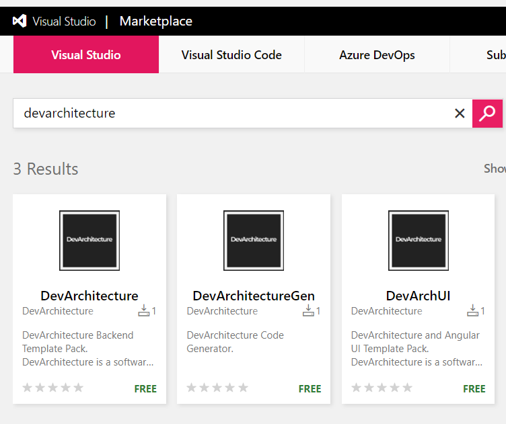506x424 pixels.
Task: Click star rating on DevArchUI card
Action: pos(382,387)
